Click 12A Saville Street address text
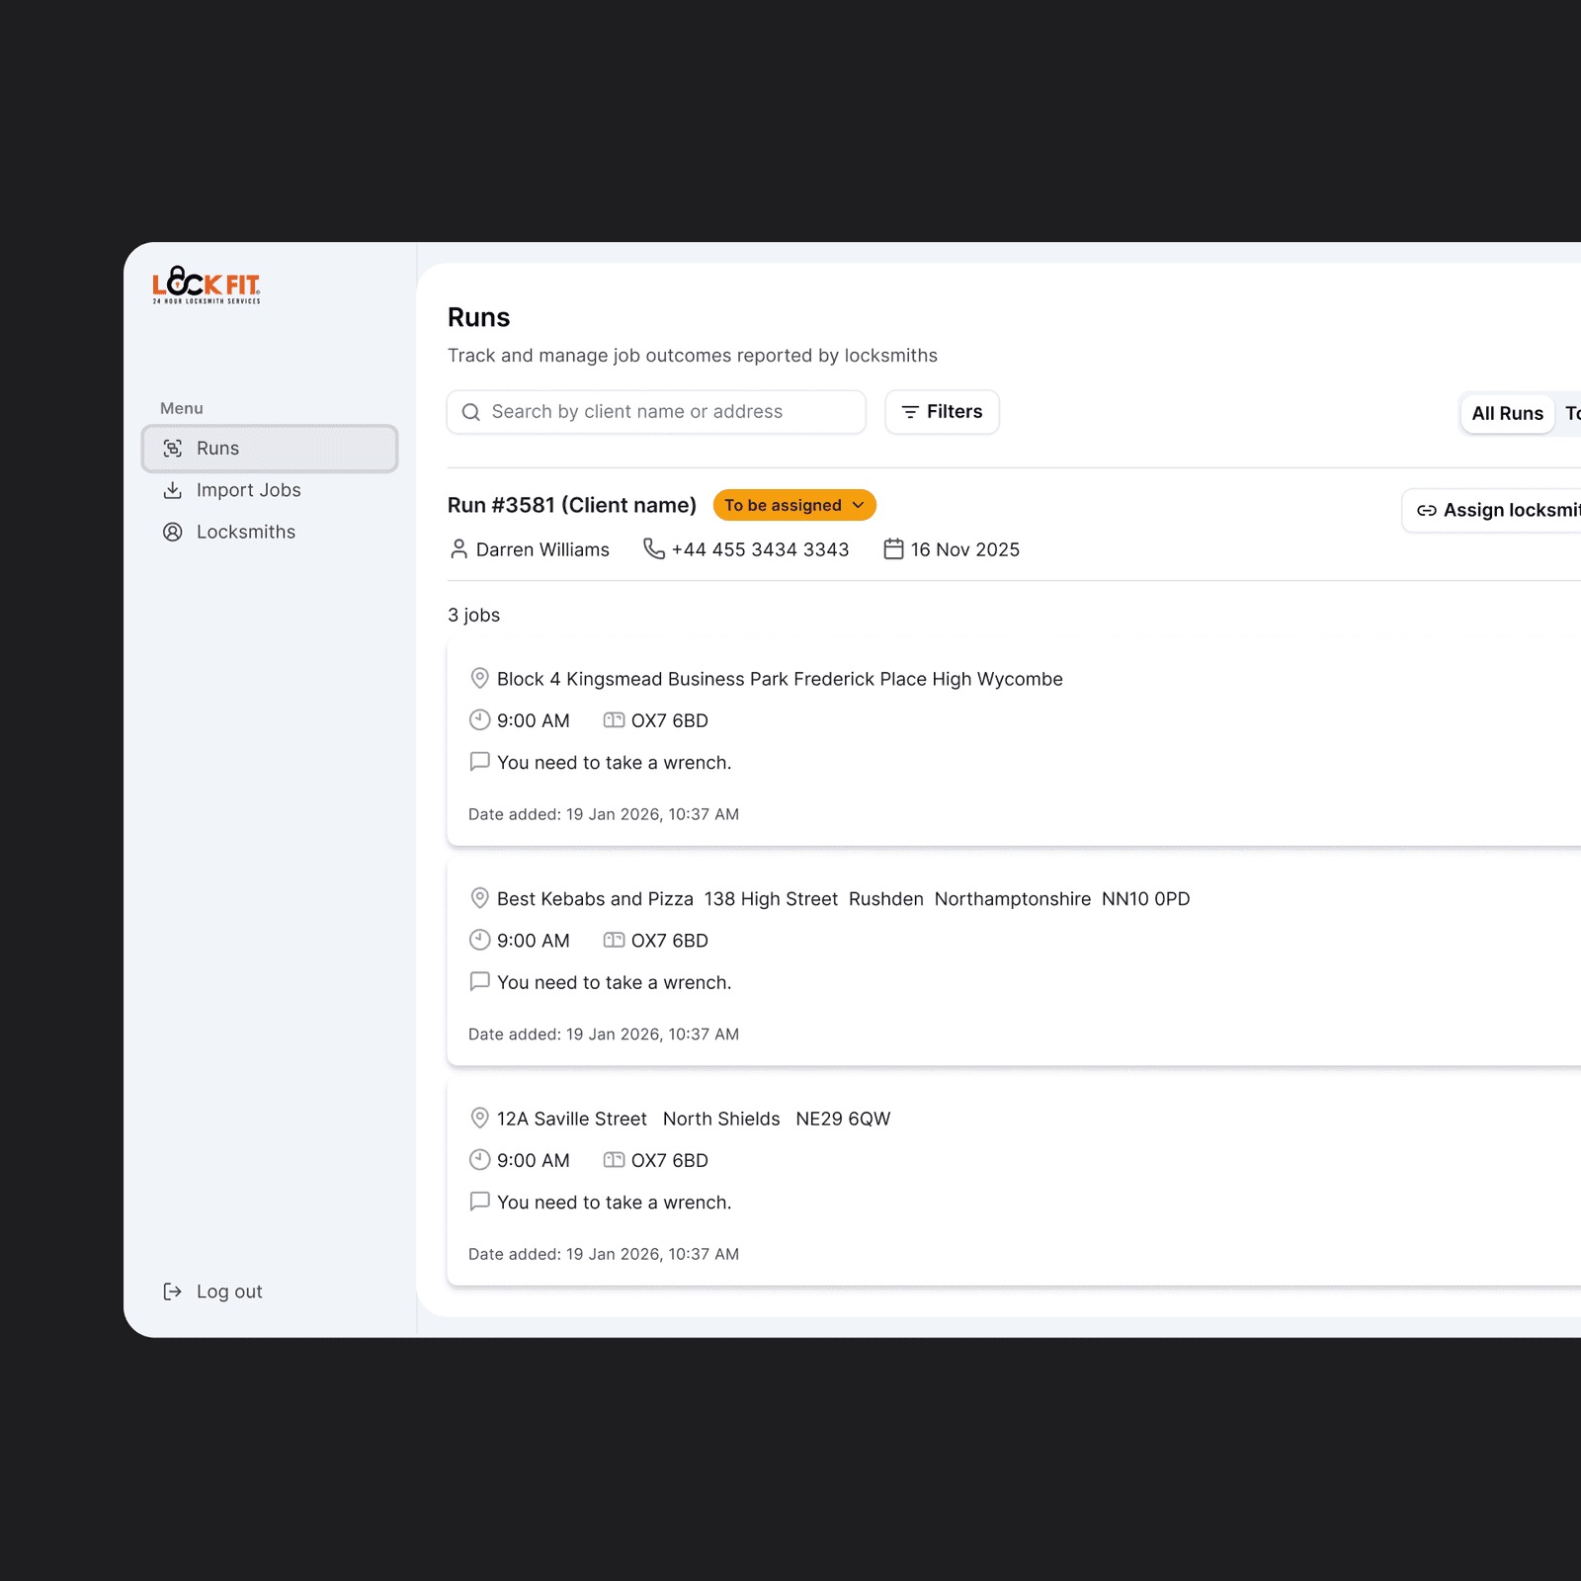This screenshot has height=1581, width=1581. coord(694,1119)
